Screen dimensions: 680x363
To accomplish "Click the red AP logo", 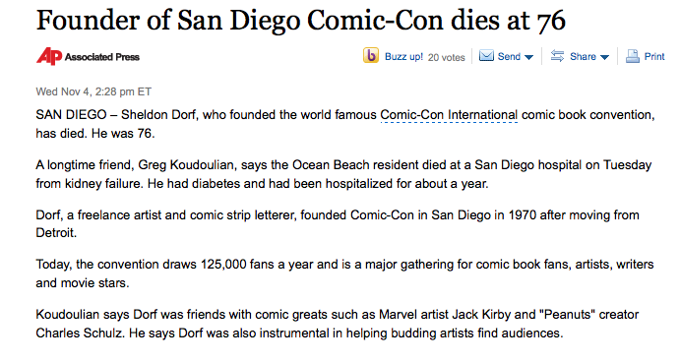I will coord(49,56).
